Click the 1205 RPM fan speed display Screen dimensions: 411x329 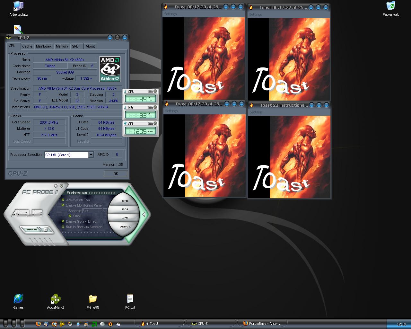click(140, 131)
